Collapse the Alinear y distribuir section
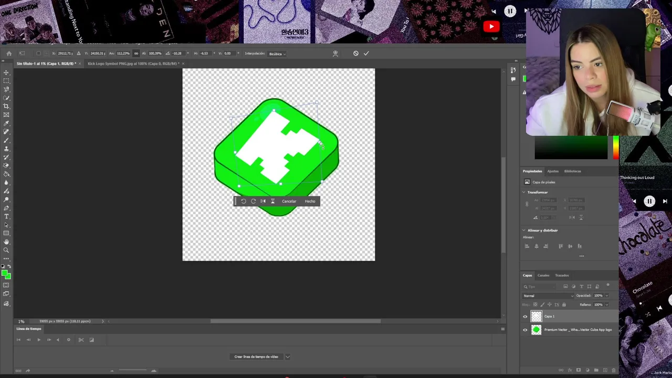This screenshot has height=378, width=672. [524, 230]
